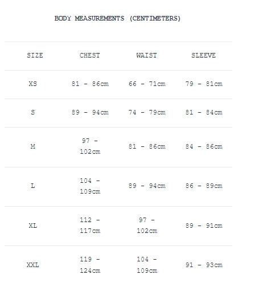Select the SLEEVE column header

point(204,55)
